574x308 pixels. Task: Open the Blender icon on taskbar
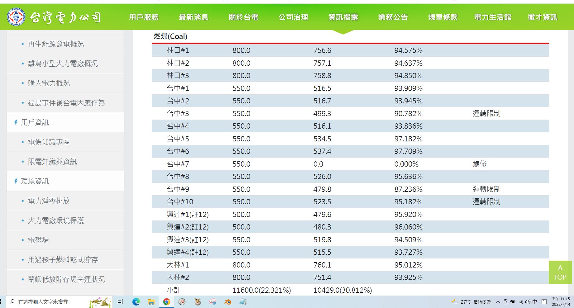(228, 302)
